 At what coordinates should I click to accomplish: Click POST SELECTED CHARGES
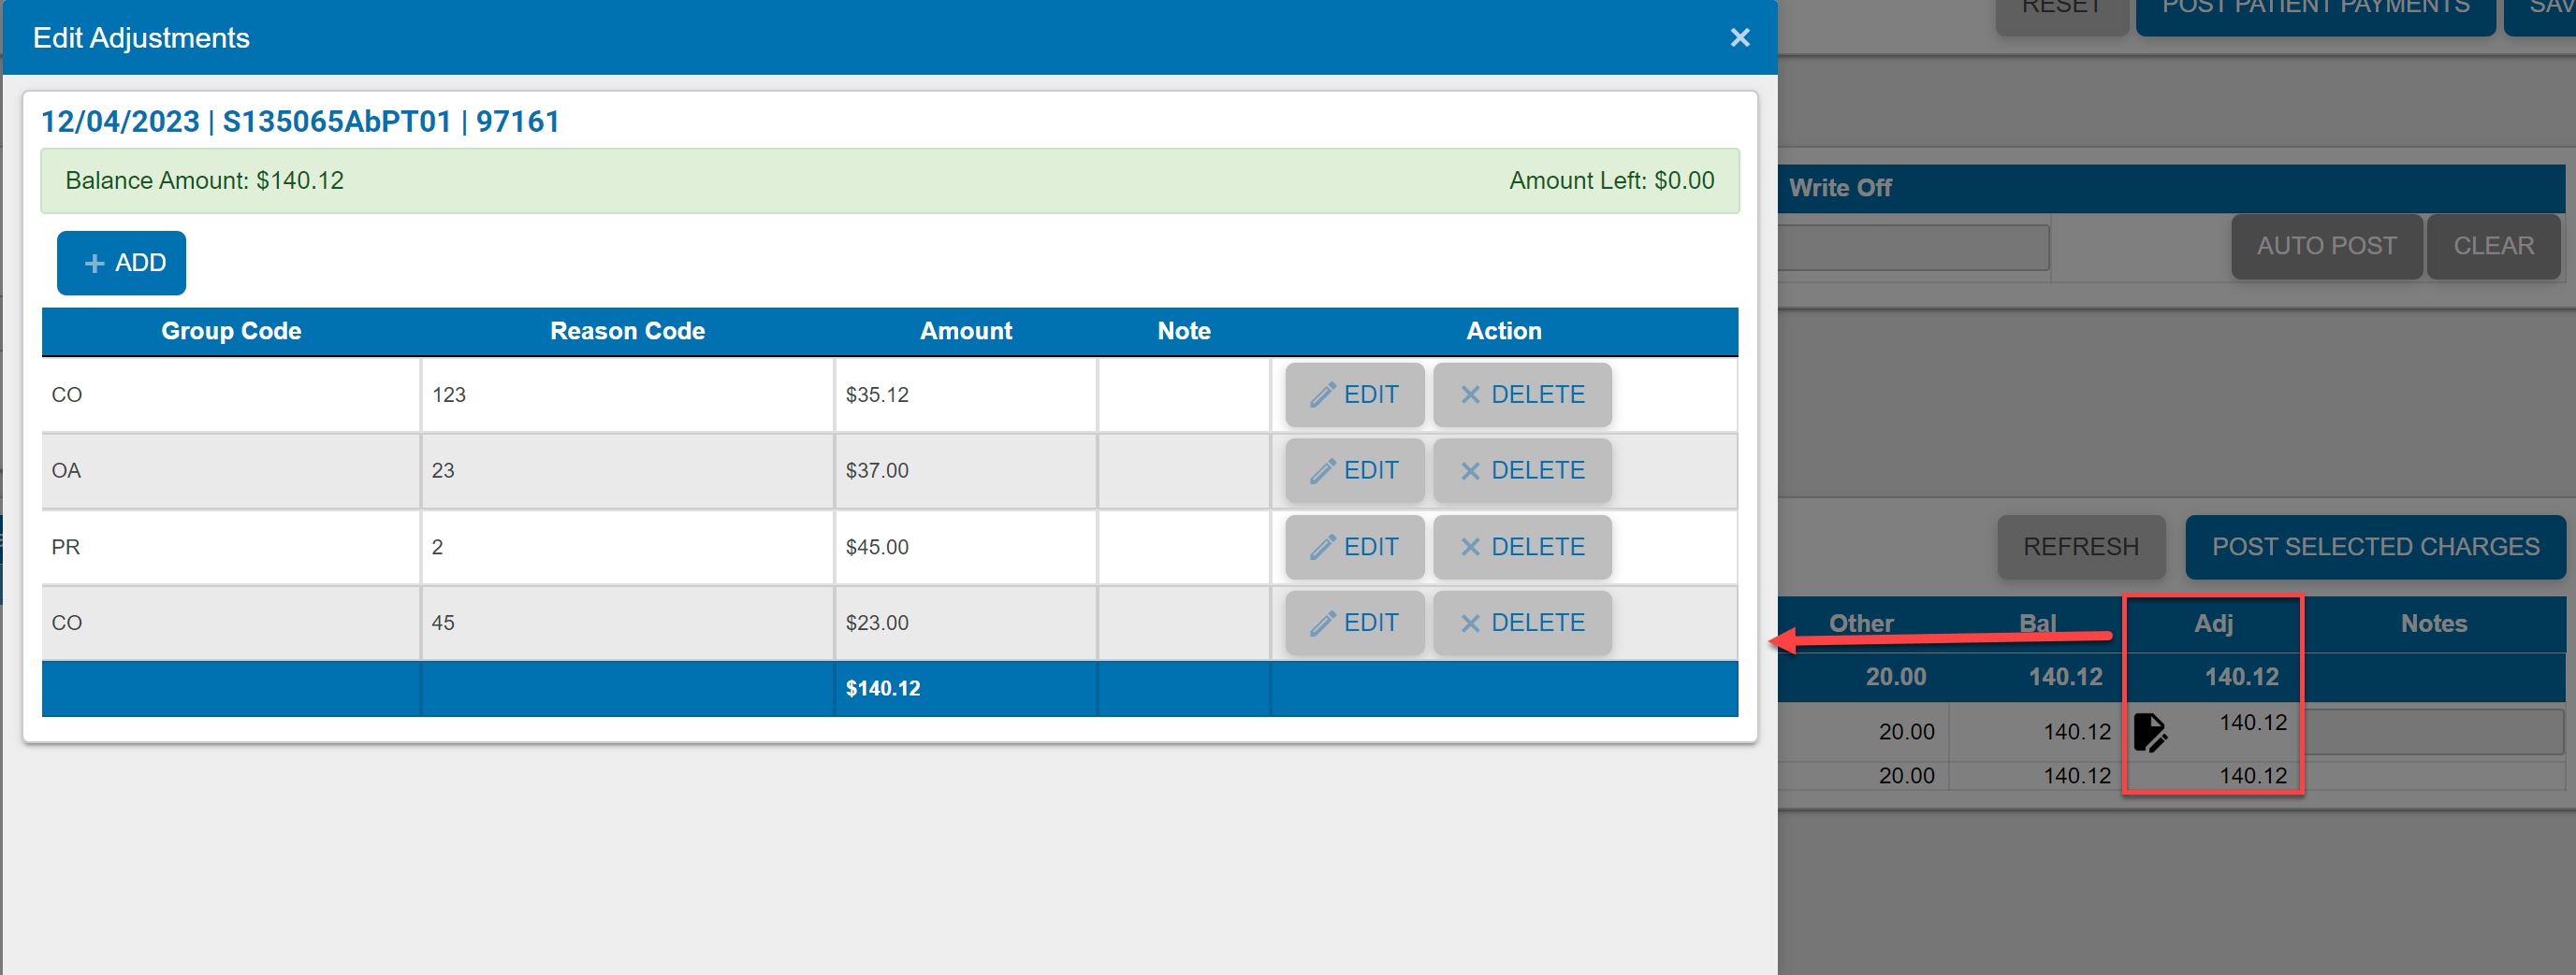tap(2375, 547)
